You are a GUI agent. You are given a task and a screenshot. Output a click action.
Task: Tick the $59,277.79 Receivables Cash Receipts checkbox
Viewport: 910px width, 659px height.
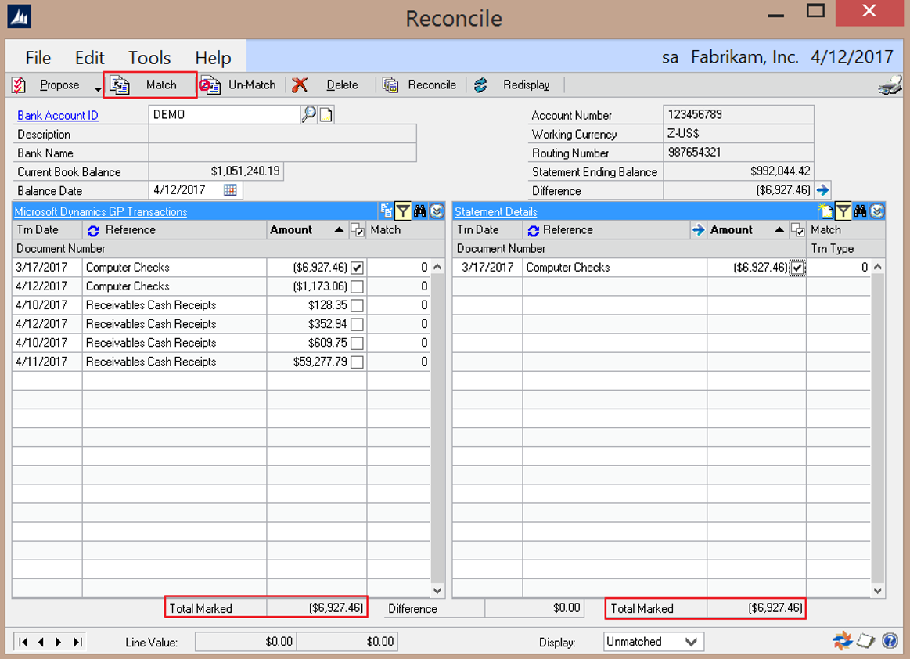point(357,362)
